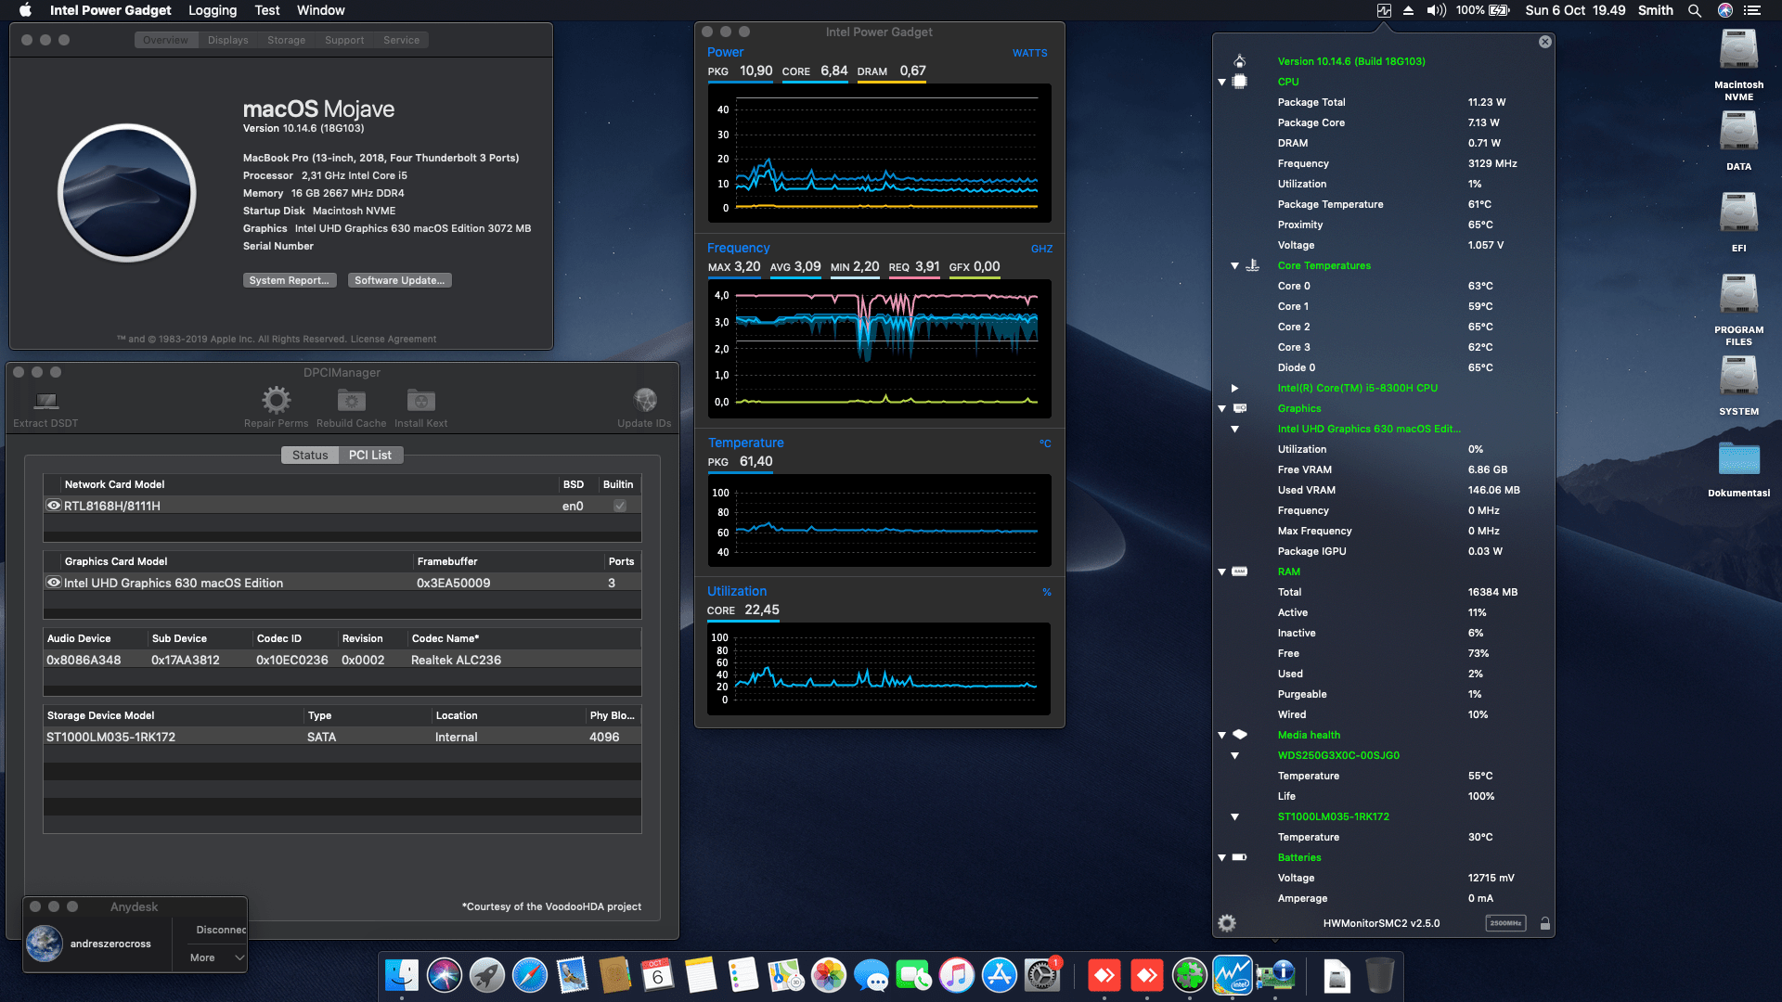Click Disconnect in the Anydesk window
The height and width of the screenshot is (1002, 1782).
point(220,929)
